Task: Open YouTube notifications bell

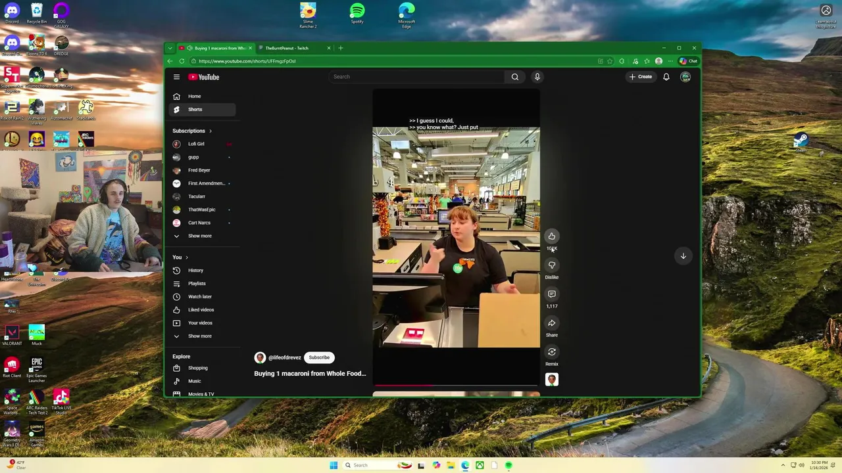Action: click(666, 77)
